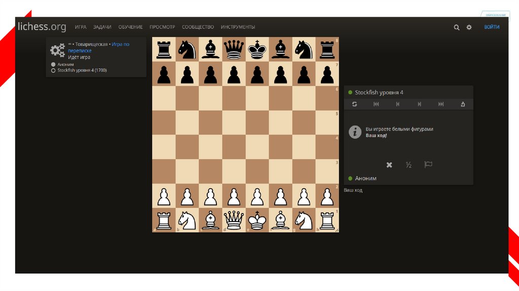Select the white pawn on e2
The width and height of the screenshot is (519, 291).
click(x=257, y=196)
